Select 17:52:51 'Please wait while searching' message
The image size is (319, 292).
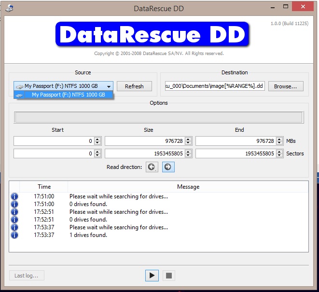[x=119, y=212]
